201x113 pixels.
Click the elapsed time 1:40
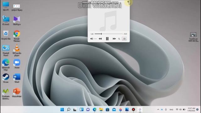(92, 34)
